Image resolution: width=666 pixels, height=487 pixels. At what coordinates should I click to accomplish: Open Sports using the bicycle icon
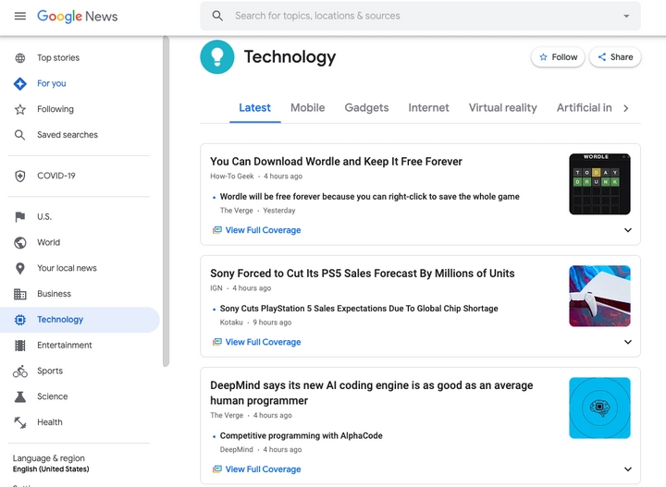[x=20, y=371]
